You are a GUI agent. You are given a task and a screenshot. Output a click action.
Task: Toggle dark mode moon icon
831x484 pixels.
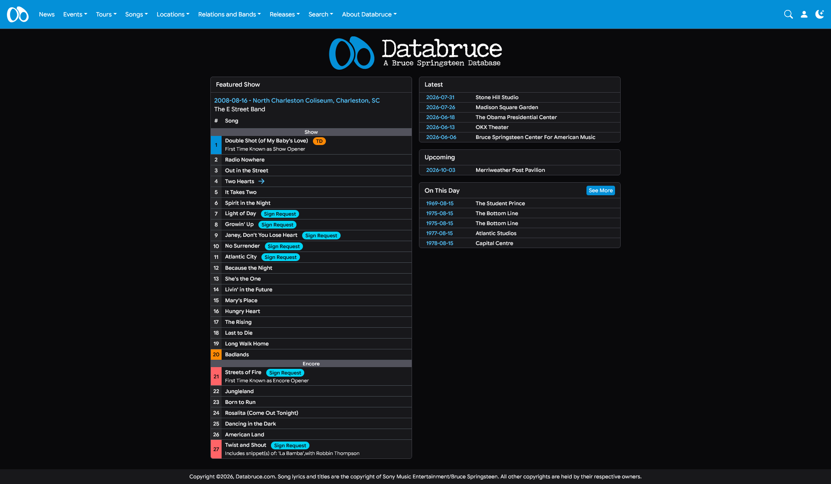[819, 14]
